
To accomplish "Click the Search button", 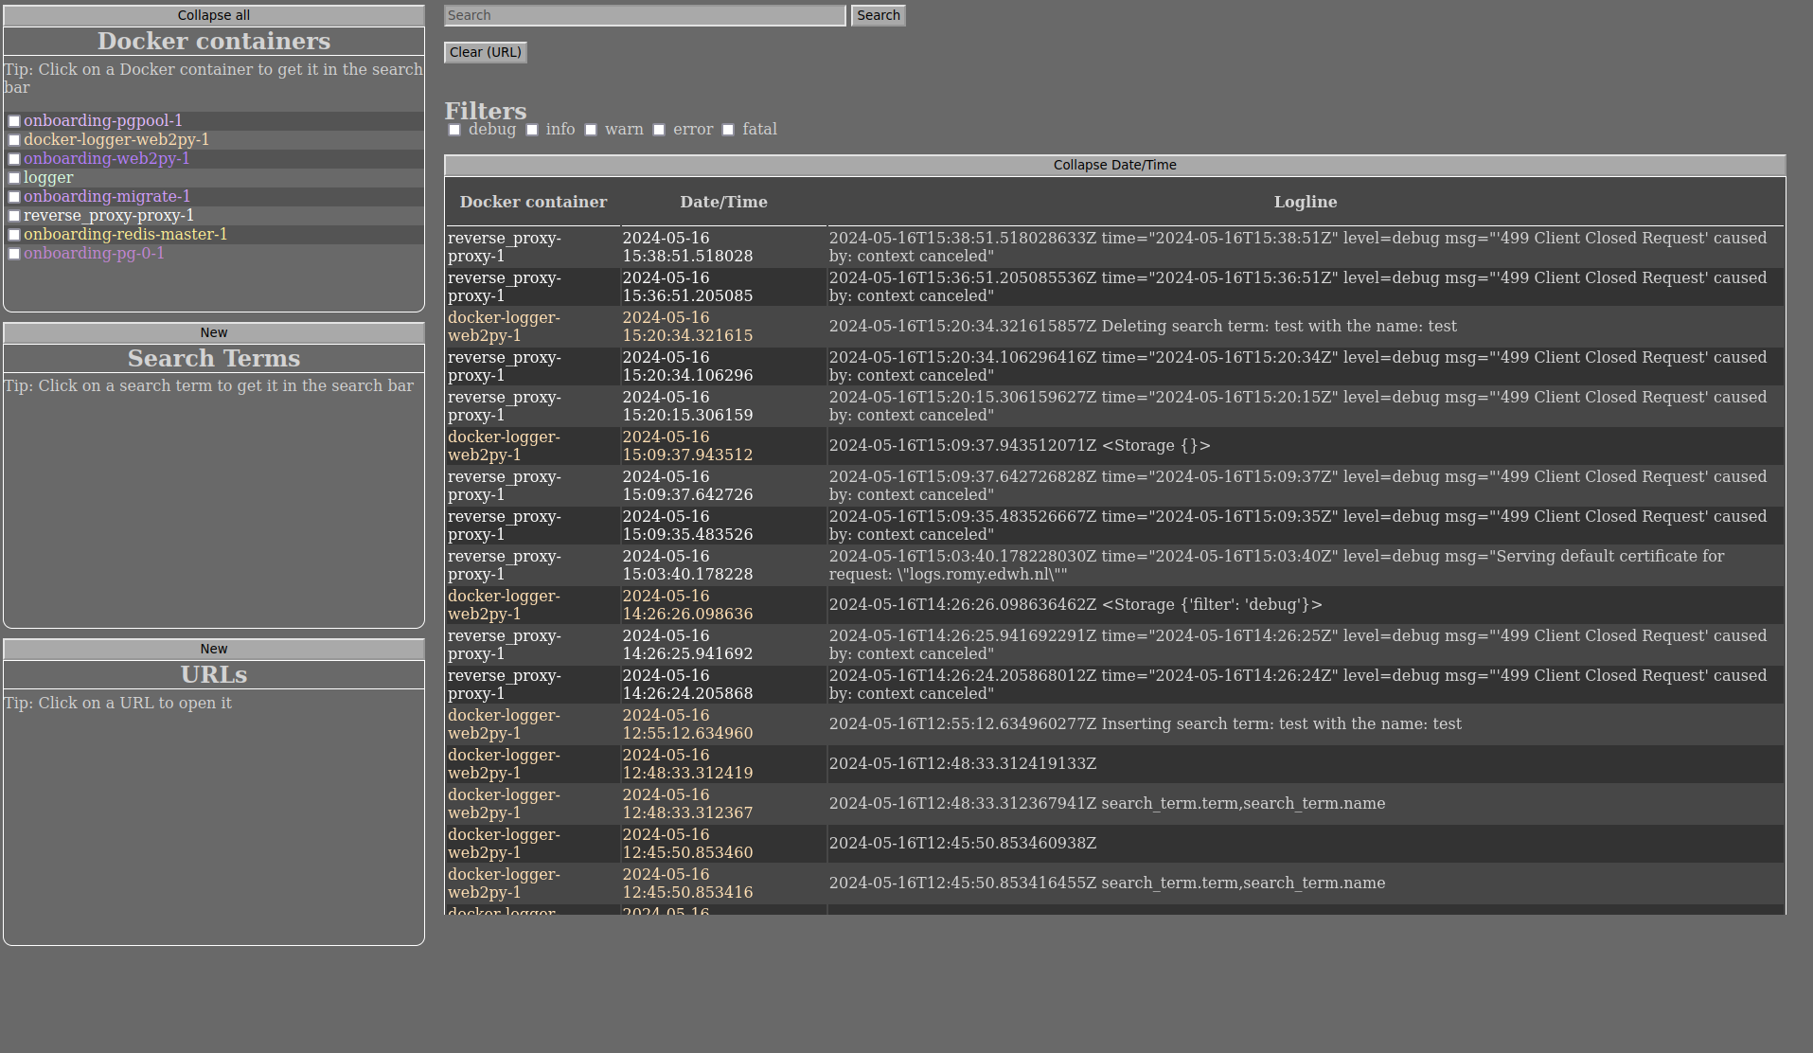I will point(879,15).
